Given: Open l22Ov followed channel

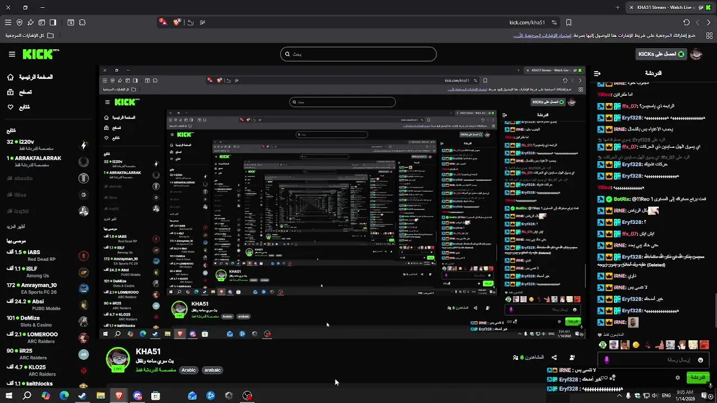Looking at the screenshot, I should (48, 146).
